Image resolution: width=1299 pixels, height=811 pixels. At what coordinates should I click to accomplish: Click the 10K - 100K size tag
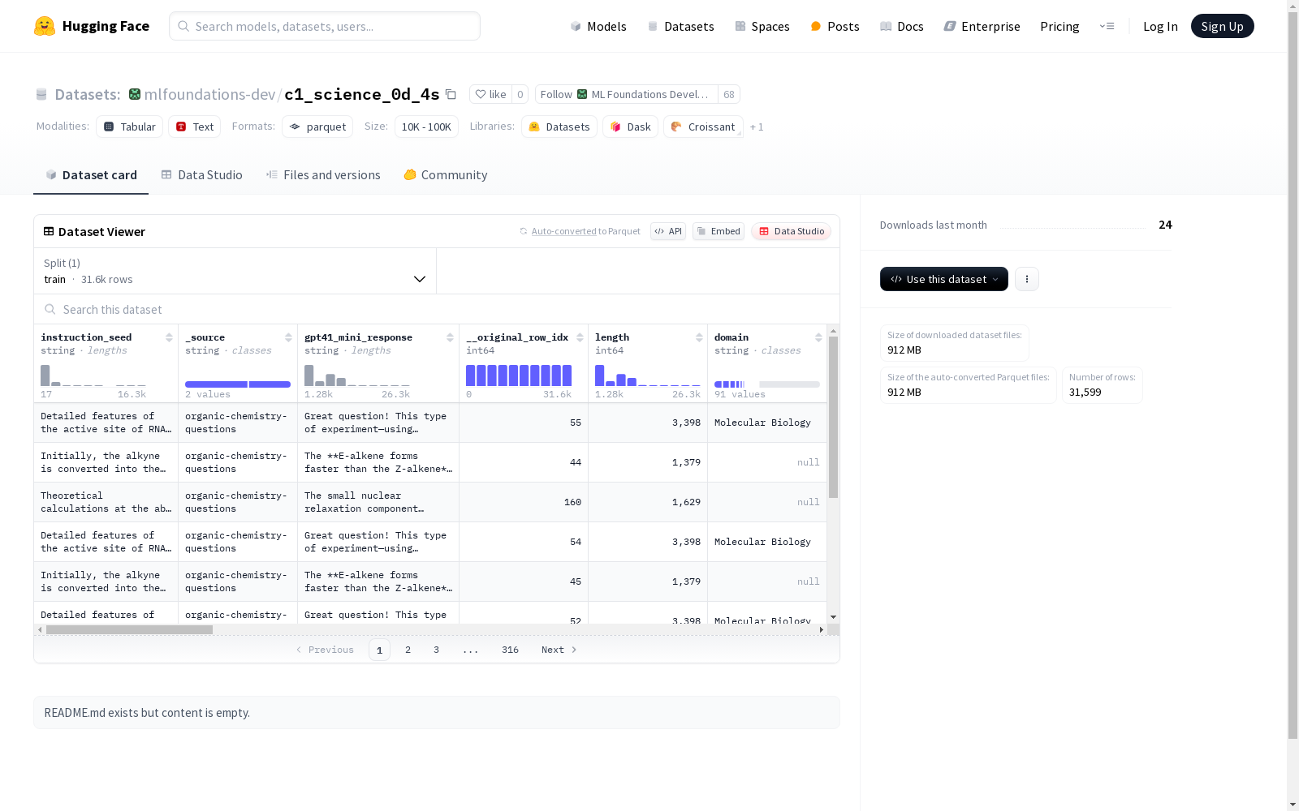pyautogui.click(x=426, y=127)
